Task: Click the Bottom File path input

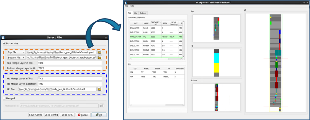Action: pos(62,57)
